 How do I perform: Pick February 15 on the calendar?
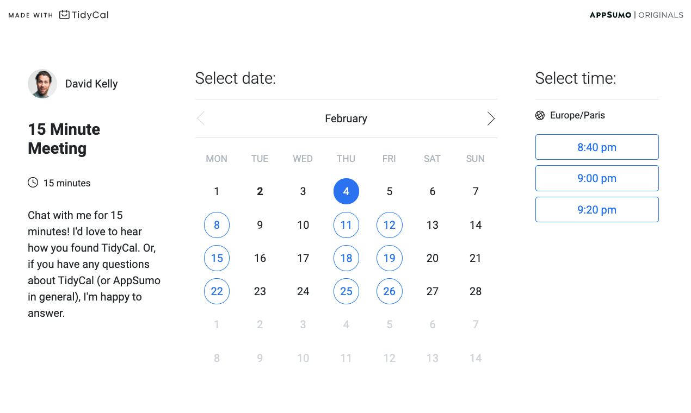click(217, 258)
